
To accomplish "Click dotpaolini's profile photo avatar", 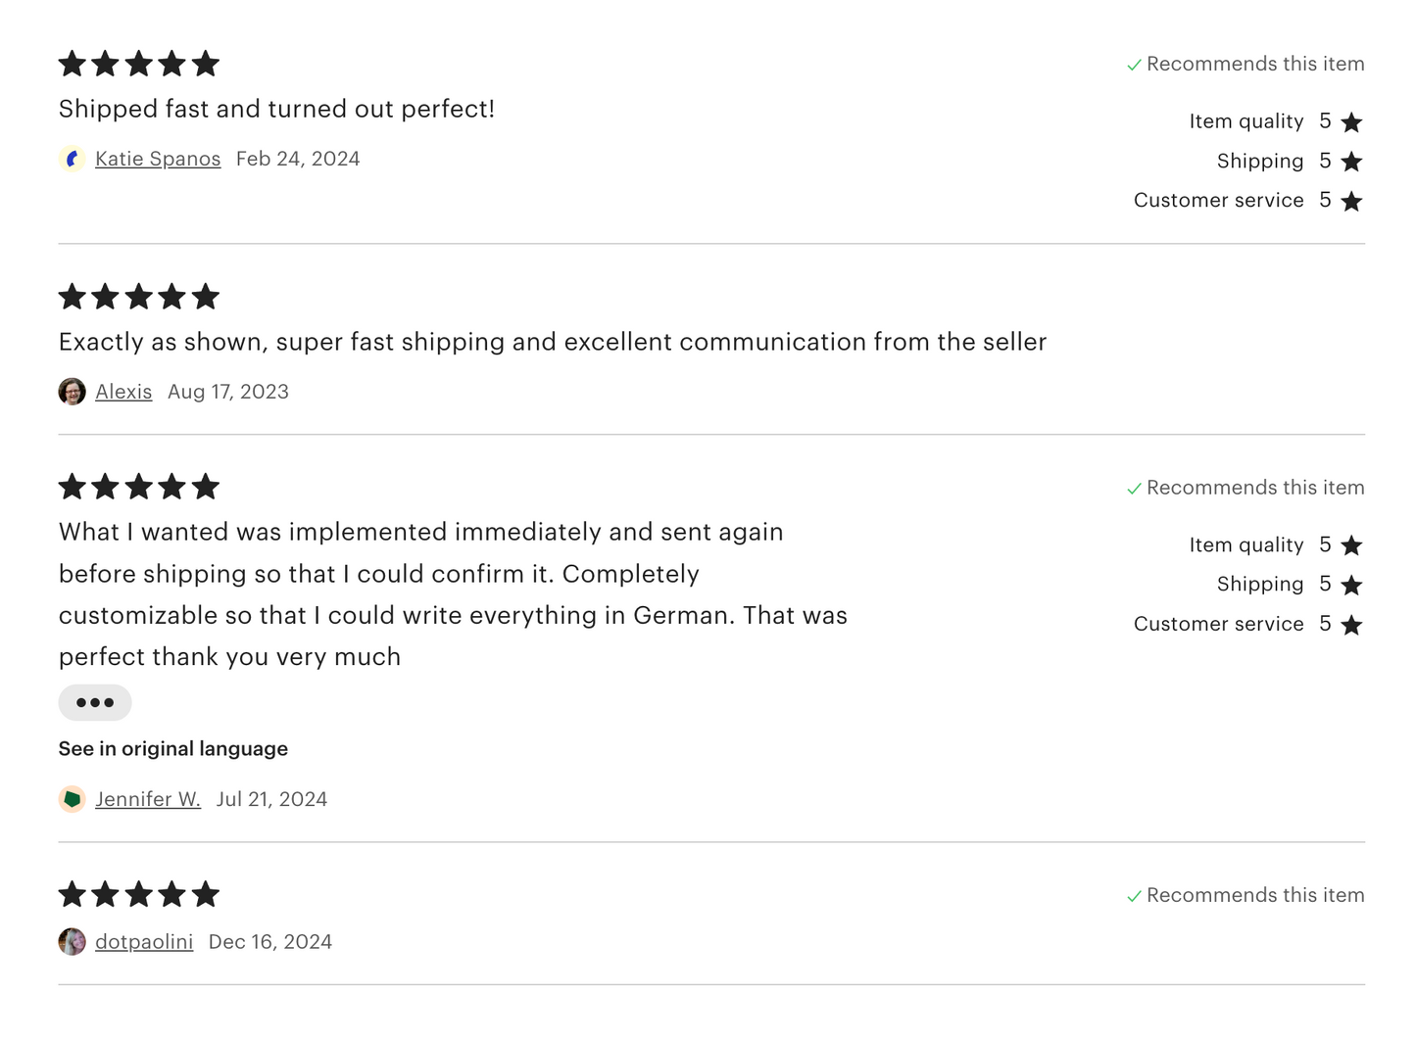I will coord(72,942).
